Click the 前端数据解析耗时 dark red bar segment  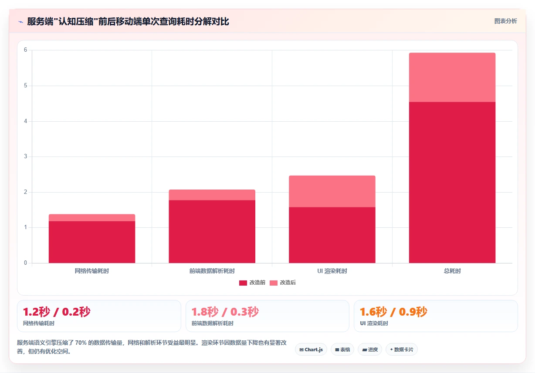click(212, 232)
